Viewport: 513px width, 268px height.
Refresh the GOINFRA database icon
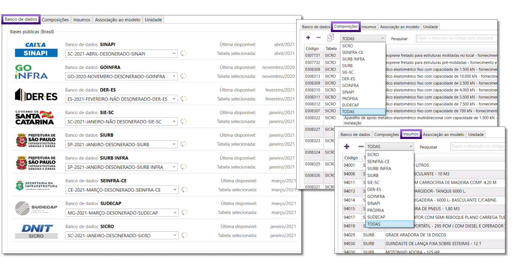pyautogui.click(x=183, y=76)
